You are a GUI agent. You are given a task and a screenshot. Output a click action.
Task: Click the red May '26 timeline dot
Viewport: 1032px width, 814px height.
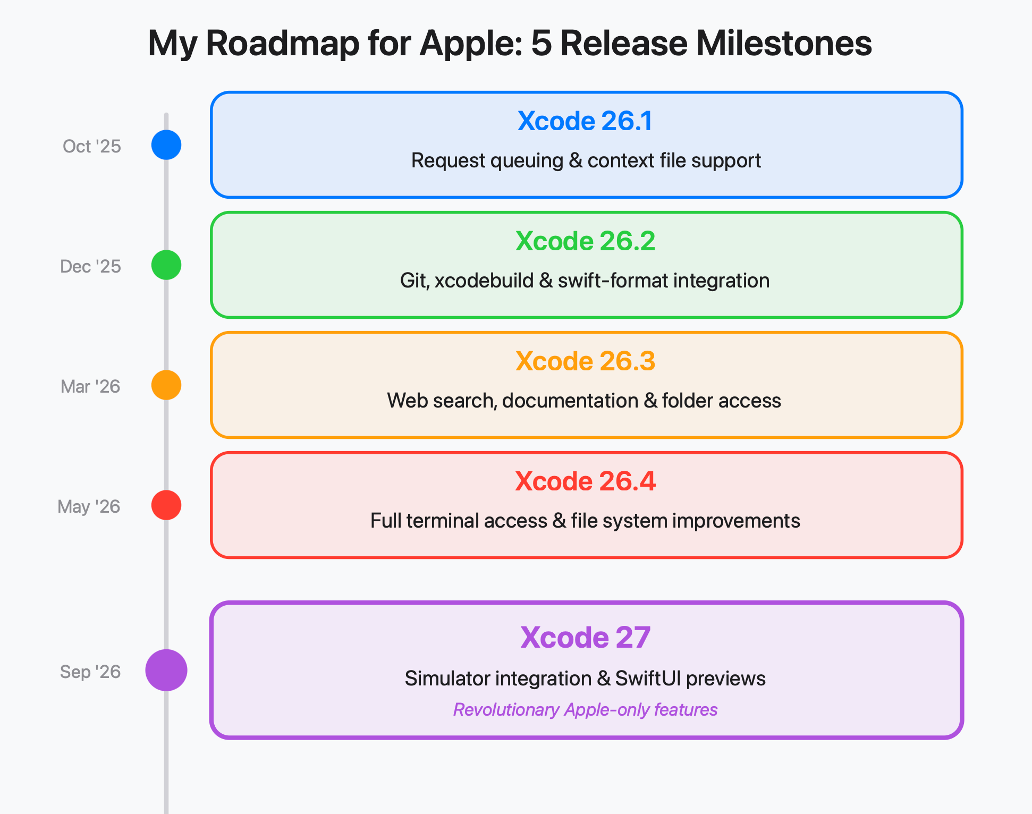click(166, 505)
